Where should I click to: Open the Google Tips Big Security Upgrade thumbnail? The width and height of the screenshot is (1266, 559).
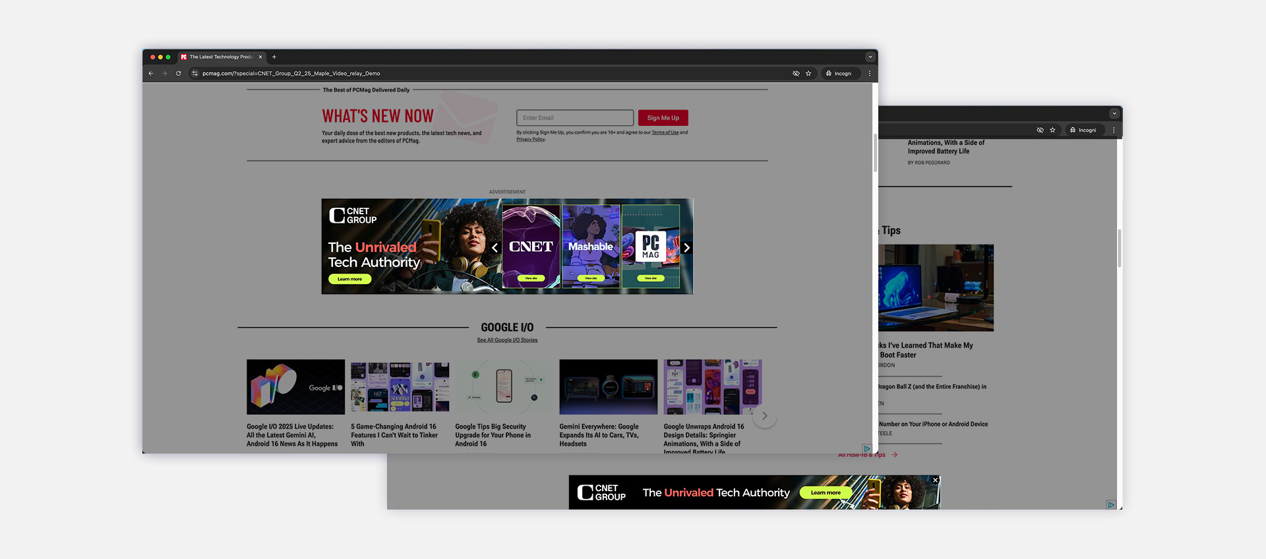[504, 387]
